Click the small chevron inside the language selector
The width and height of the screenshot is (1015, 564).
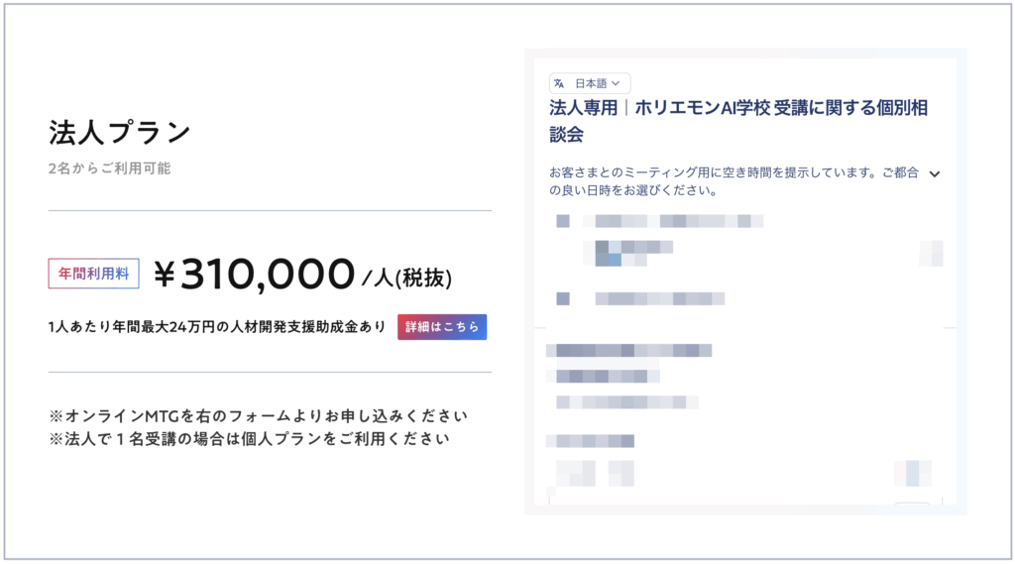pos(617,83)
